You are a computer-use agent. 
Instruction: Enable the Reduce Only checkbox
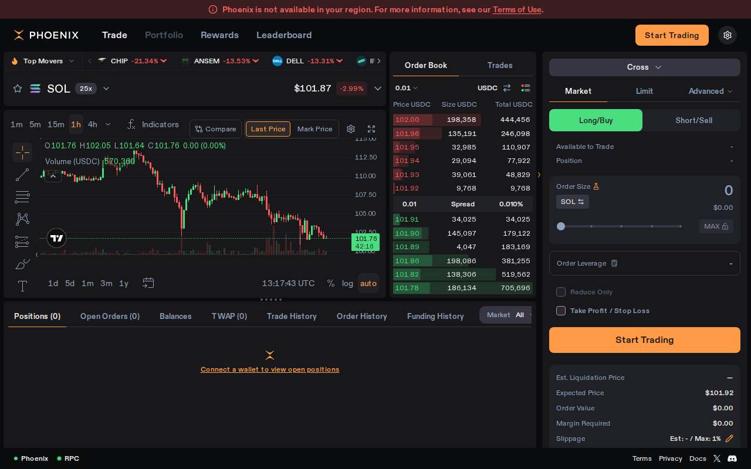coord(561,292)
